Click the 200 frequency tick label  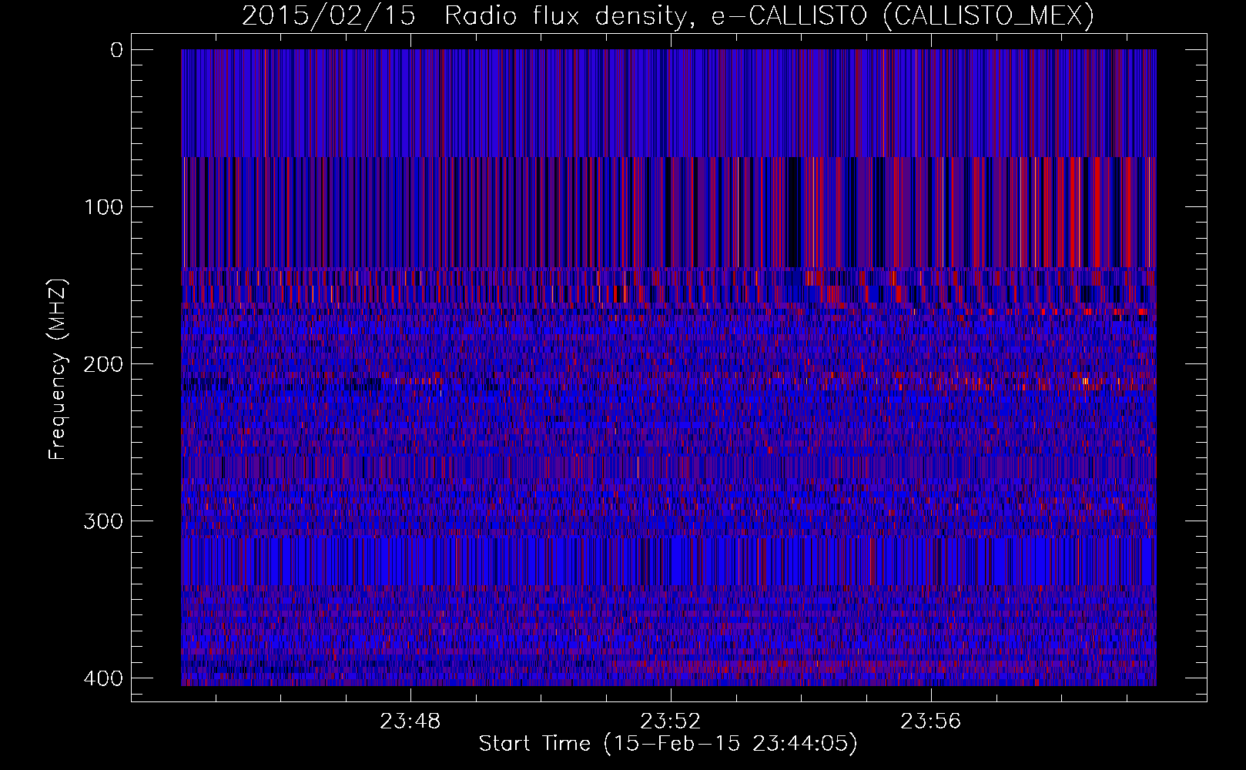tap(102, 364)
